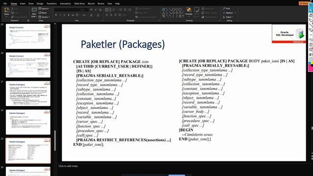Switch to the Review tab

point(101,3)
